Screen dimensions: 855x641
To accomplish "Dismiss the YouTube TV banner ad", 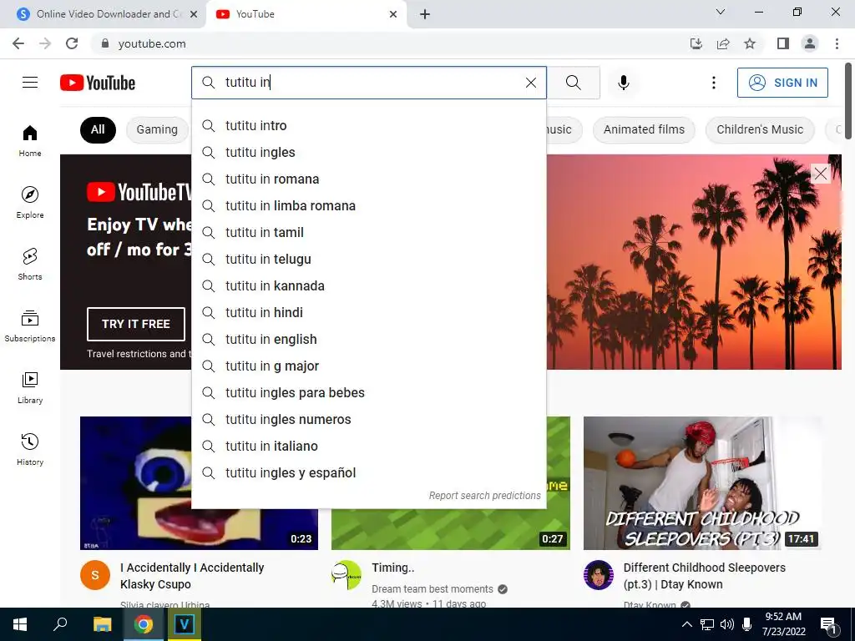I will [821, 174].
